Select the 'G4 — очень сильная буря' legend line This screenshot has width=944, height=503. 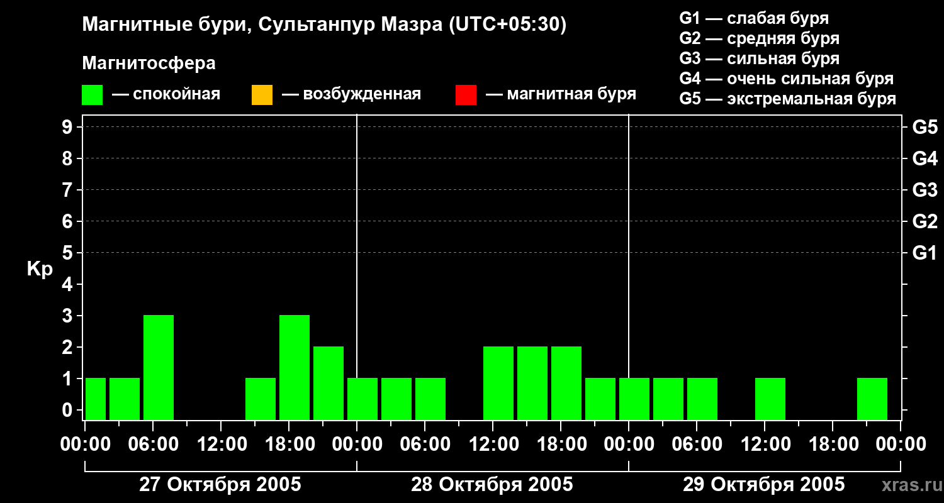(x=787, y=79)
